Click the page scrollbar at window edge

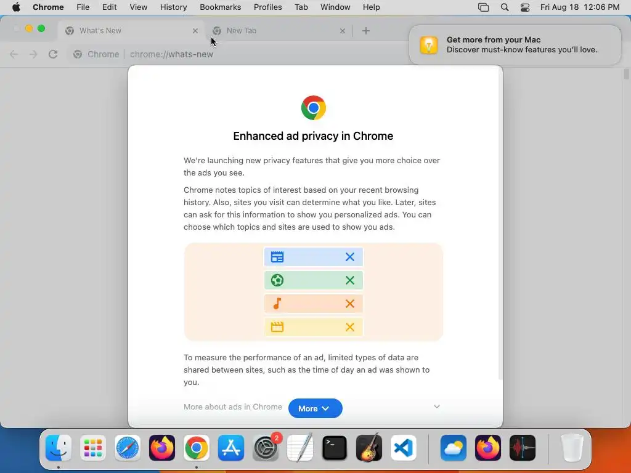(627, 74)
